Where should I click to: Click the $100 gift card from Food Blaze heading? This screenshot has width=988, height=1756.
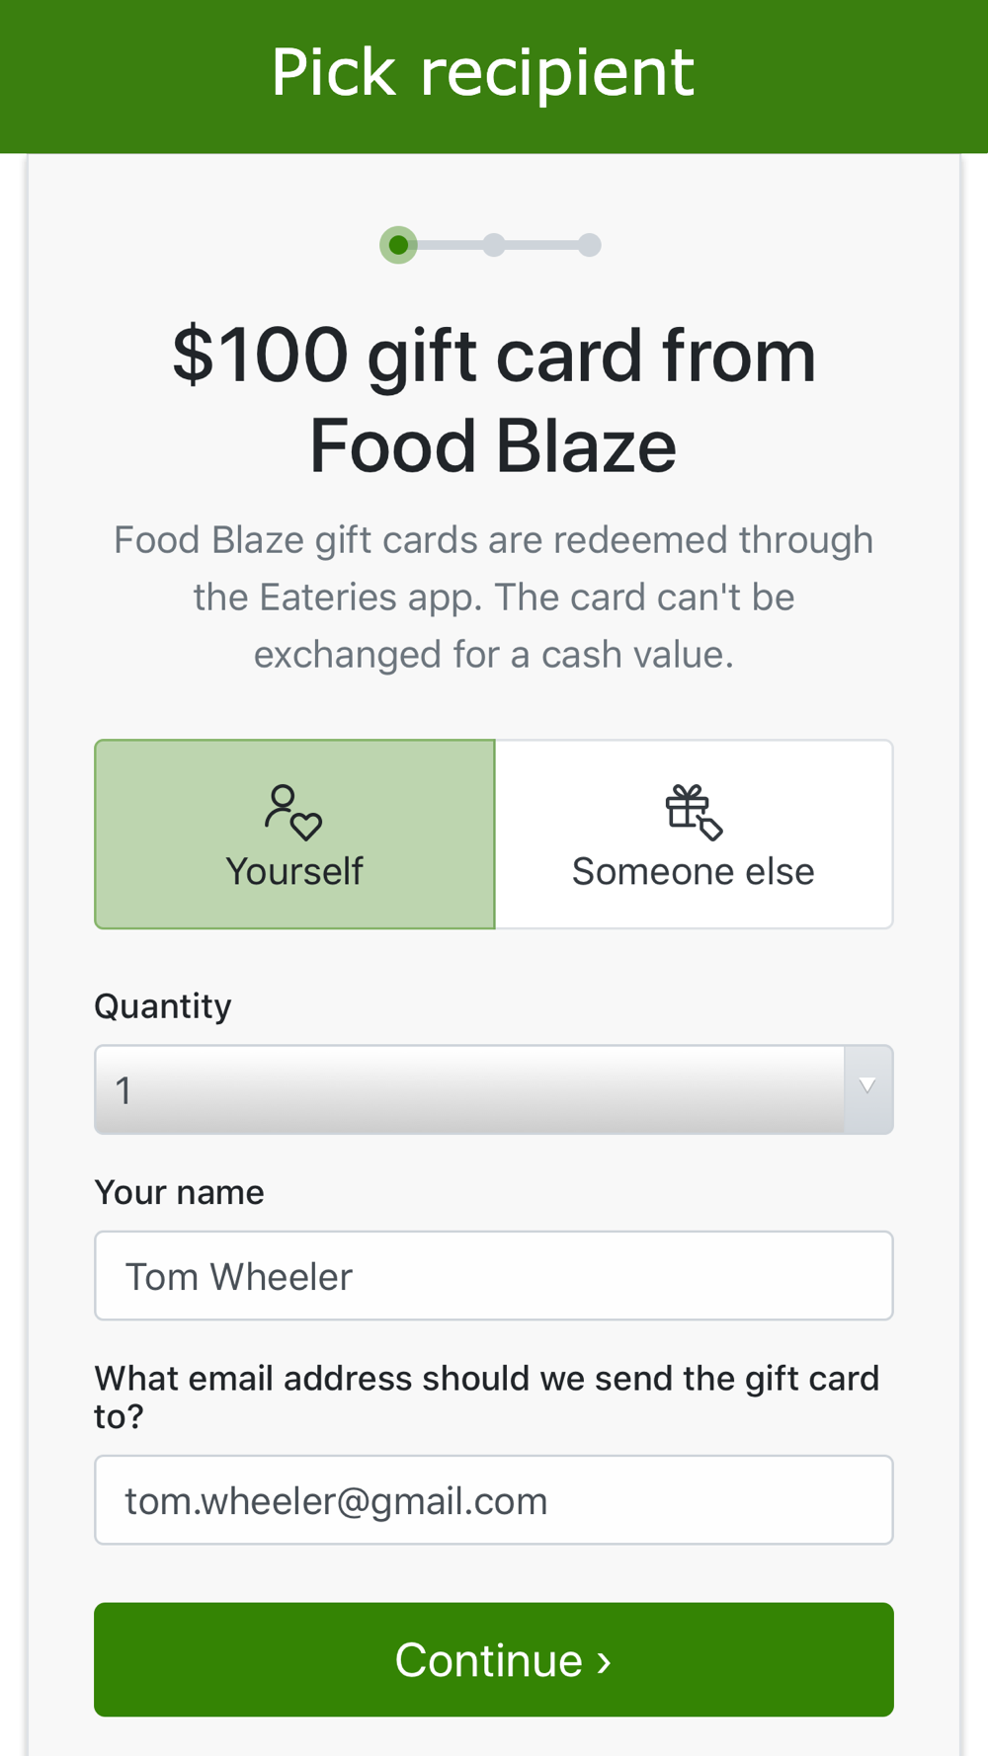[x=494, y=401]
